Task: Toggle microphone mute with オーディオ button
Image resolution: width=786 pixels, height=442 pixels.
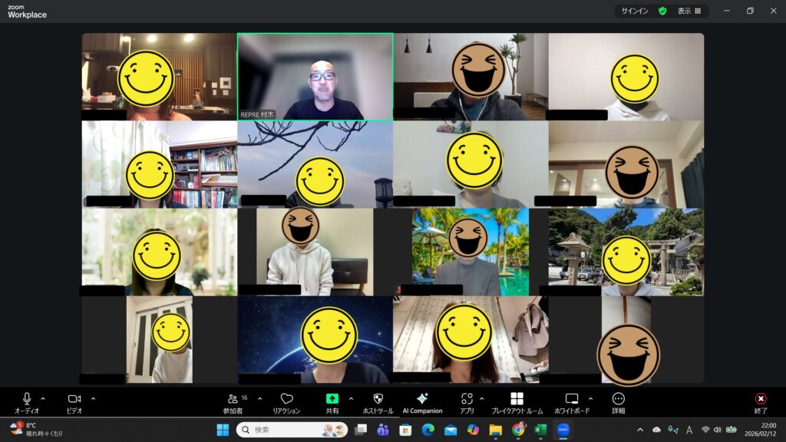Action: pyautogui.click(x=27, y=399)
